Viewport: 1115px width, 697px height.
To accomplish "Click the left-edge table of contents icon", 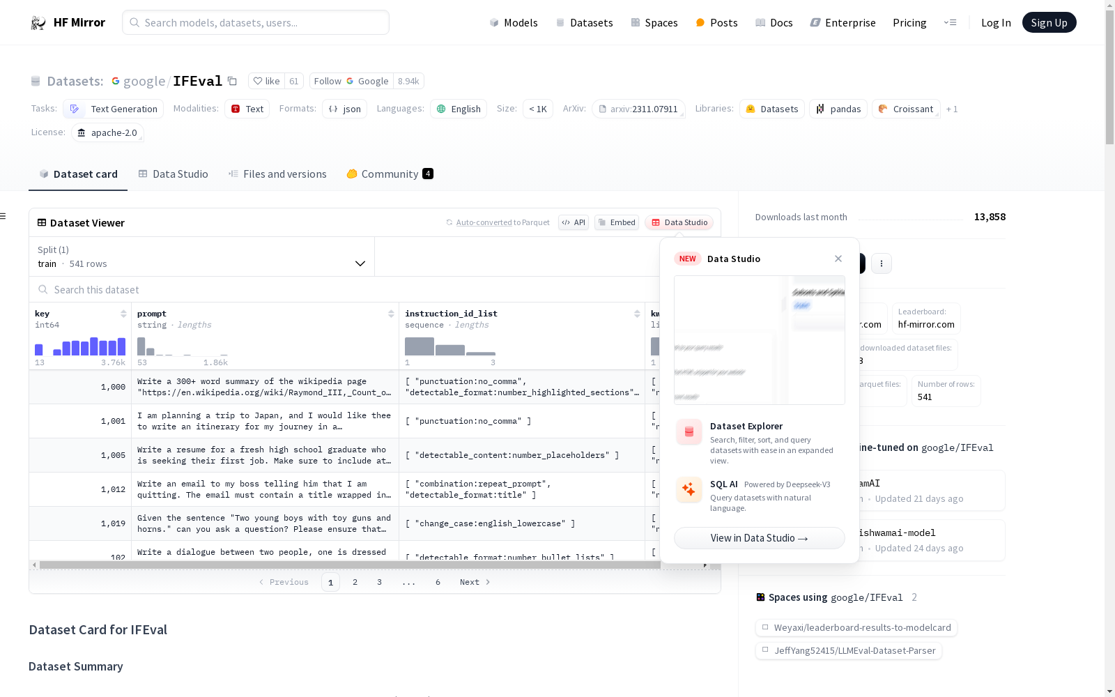I will pyautogui.click(x=3, y=216).
